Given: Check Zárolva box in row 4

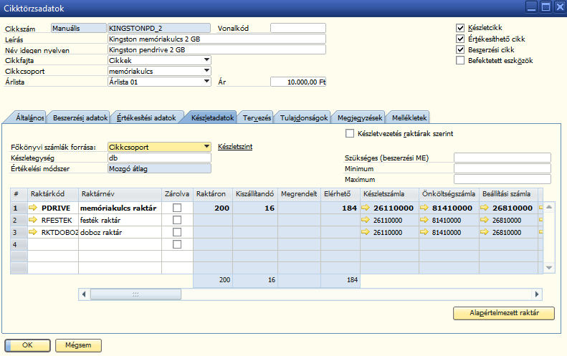Looking at the screenshot, I should [x=177, y=245].
